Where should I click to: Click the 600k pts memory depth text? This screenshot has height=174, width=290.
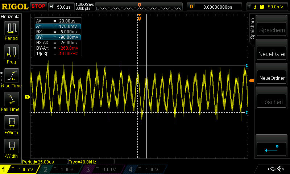pos(83,8)
